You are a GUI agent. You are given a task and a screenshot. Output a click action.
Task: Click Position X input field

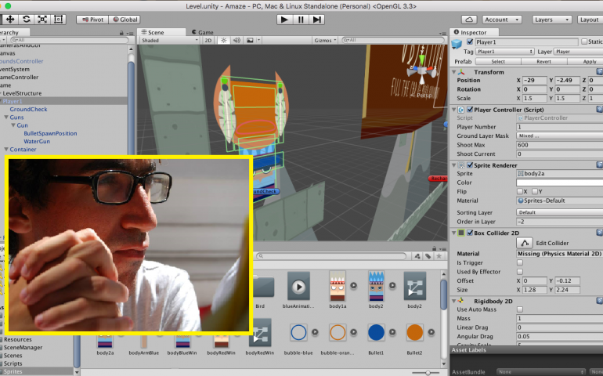point(534,81)
